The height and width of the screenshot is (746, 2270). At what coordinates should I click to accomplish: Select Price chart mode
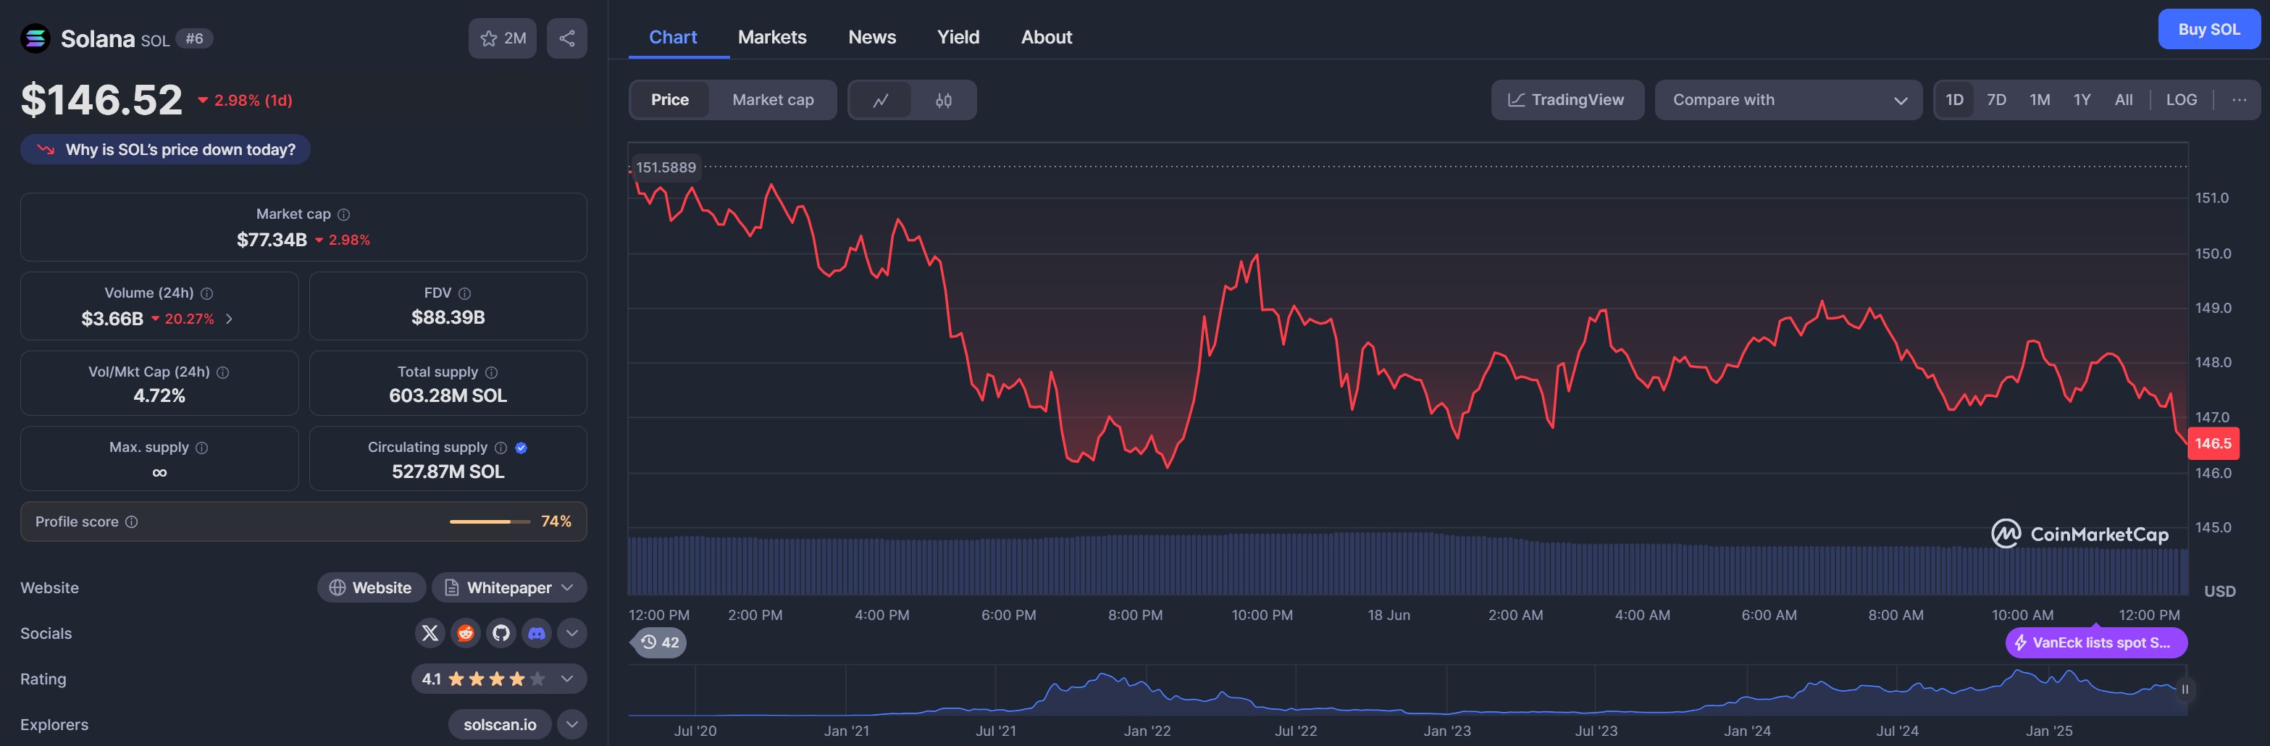pos(670,101)
